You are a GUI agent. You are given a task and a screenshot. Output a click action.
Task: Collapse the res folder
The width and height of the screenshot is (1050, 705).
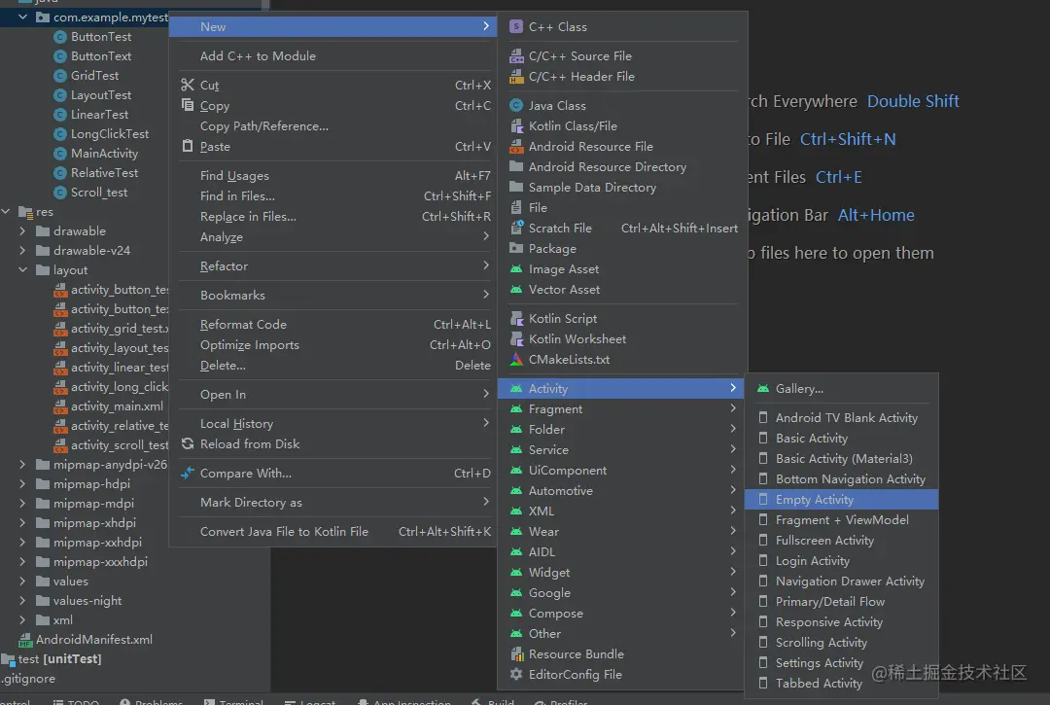pos(6,212)
